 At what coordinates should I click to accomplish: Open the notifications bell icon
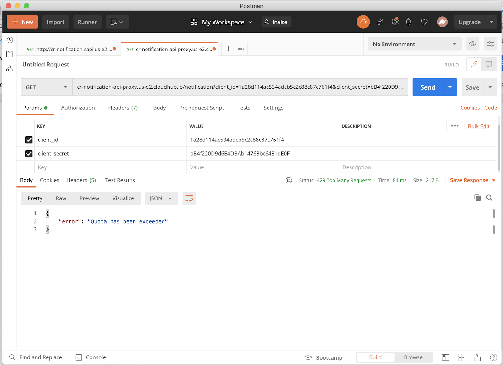(408, 22)
